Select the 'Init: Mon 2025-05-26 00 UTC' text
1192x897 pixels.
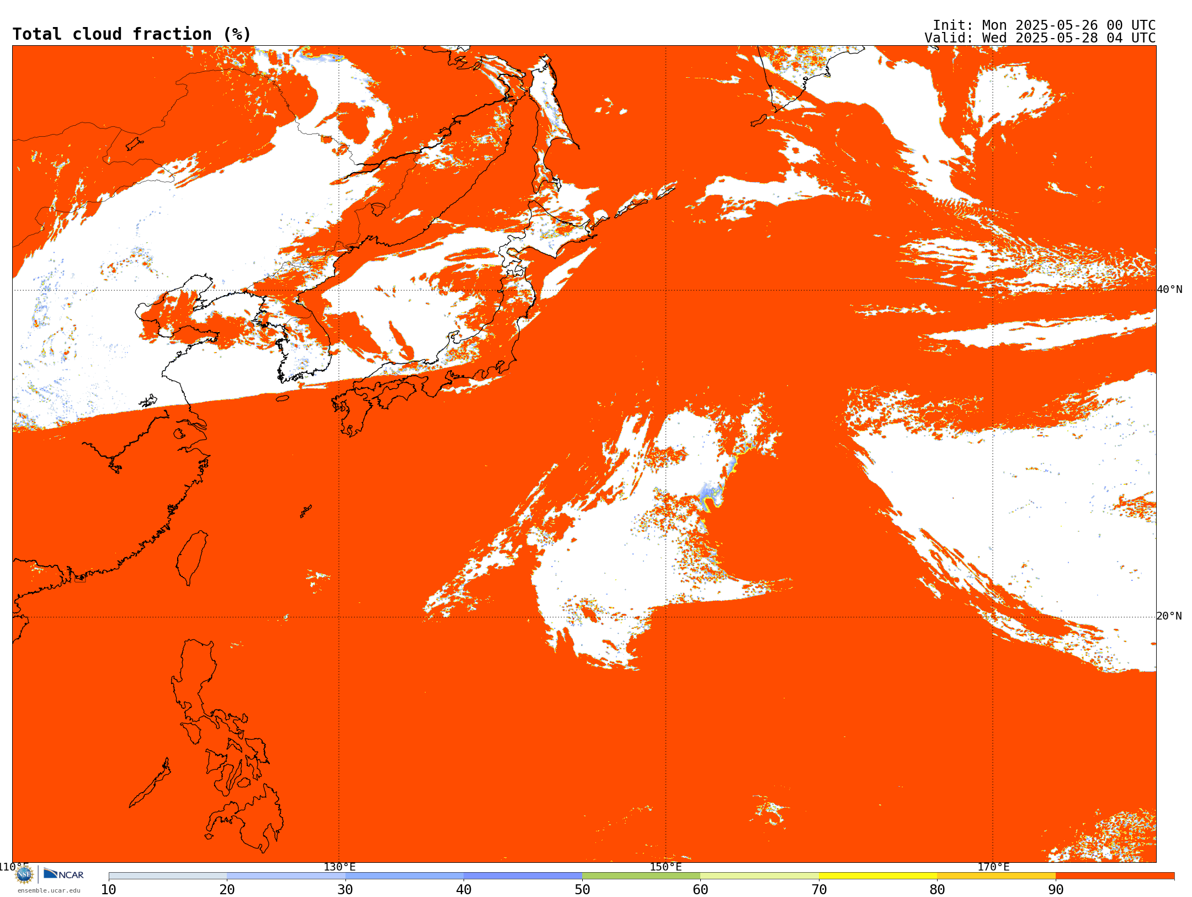[1044, 25]
